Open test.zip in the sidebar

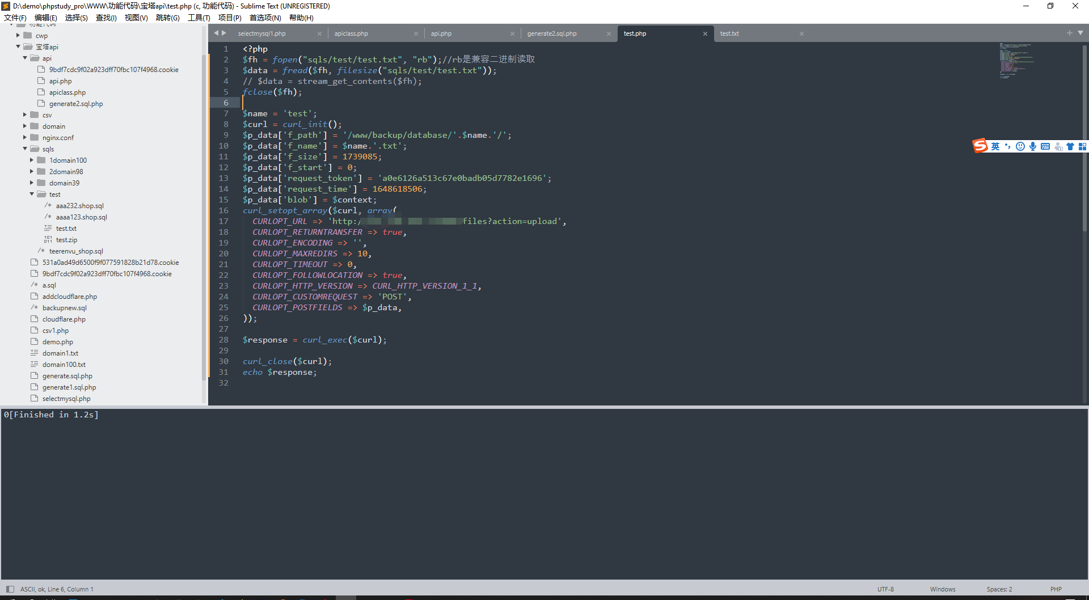pos(66,240)
